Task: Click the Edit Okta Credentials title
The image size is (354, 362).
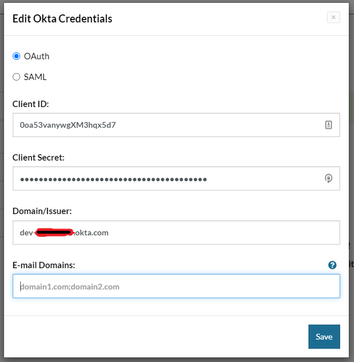Action: [62, 18]
